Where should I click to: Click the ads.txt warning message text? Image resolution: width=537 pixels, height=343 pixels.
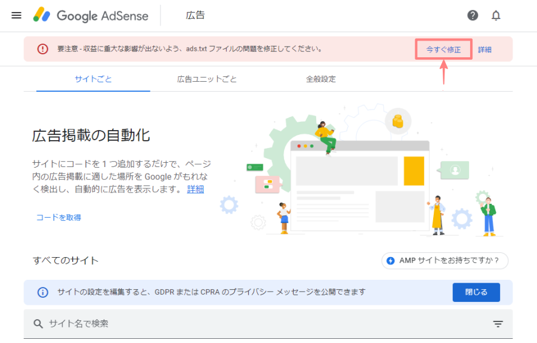tap(190, 49)
